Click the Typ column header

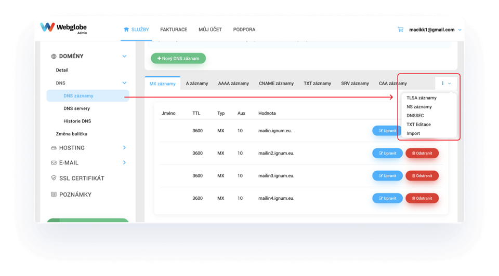[x=221, y=113]
